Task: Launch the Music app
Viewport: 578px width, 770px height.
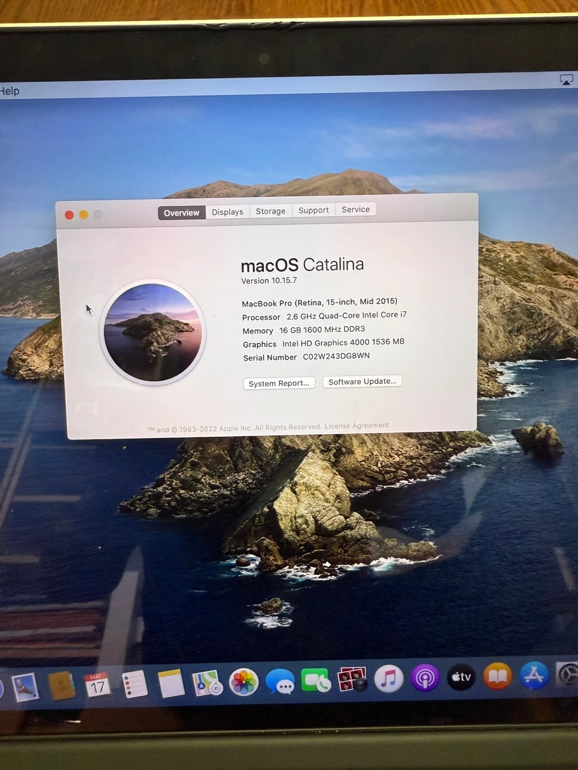Action: (x=389, y=679)
